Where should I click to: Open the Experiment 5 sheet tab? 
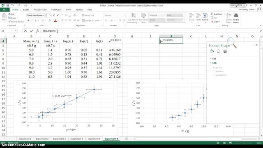94,139
